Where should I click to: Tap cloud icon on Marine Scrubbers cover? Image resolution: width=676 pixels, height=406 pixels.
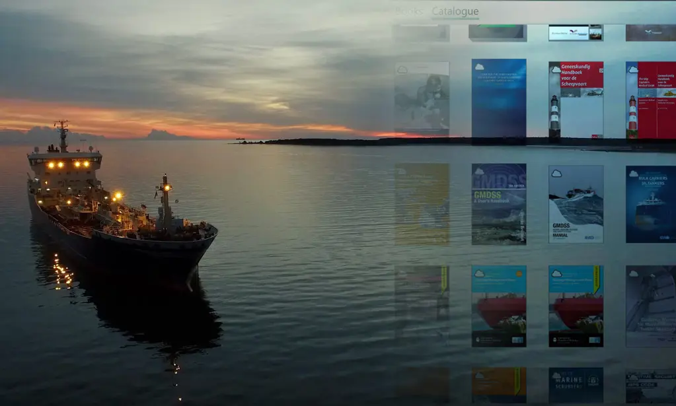coord(556,375)
